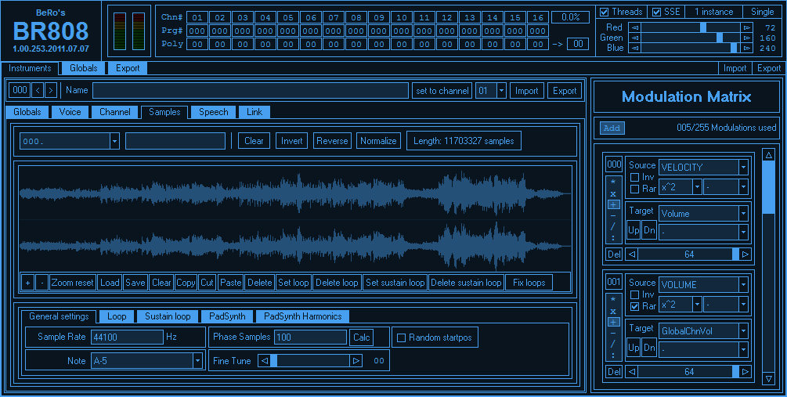Click the instrument Name input field
The width and height of the screenshot is (787, 397).
pyautogui.click(x=250, y=91)
